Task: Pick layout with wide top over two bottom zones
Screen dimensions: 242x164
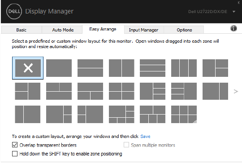Action: (x=90, y=91)
